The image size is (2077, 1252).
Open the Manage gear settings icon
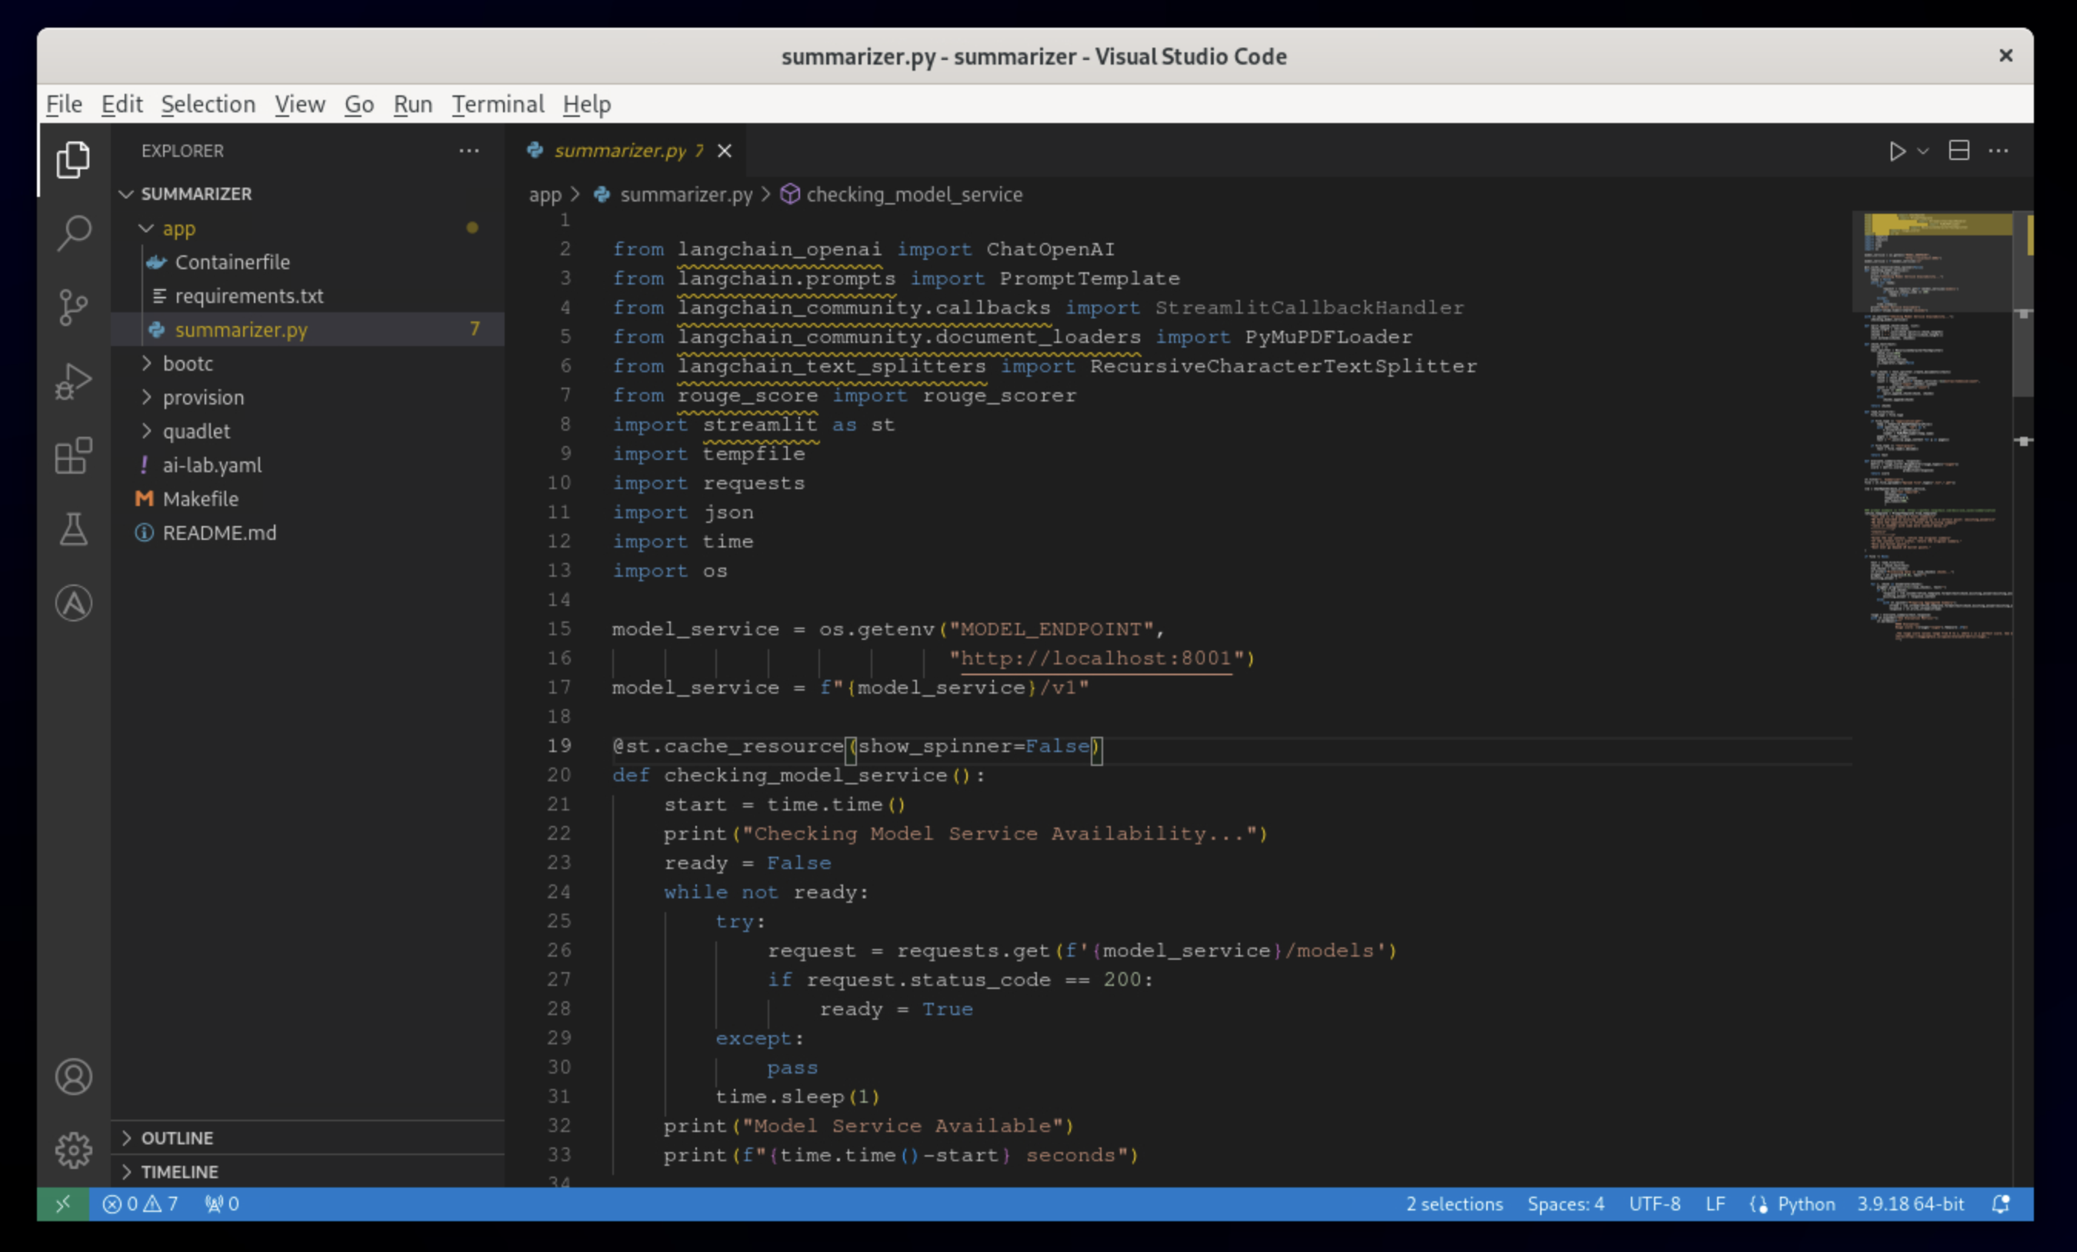(73, 1149)
